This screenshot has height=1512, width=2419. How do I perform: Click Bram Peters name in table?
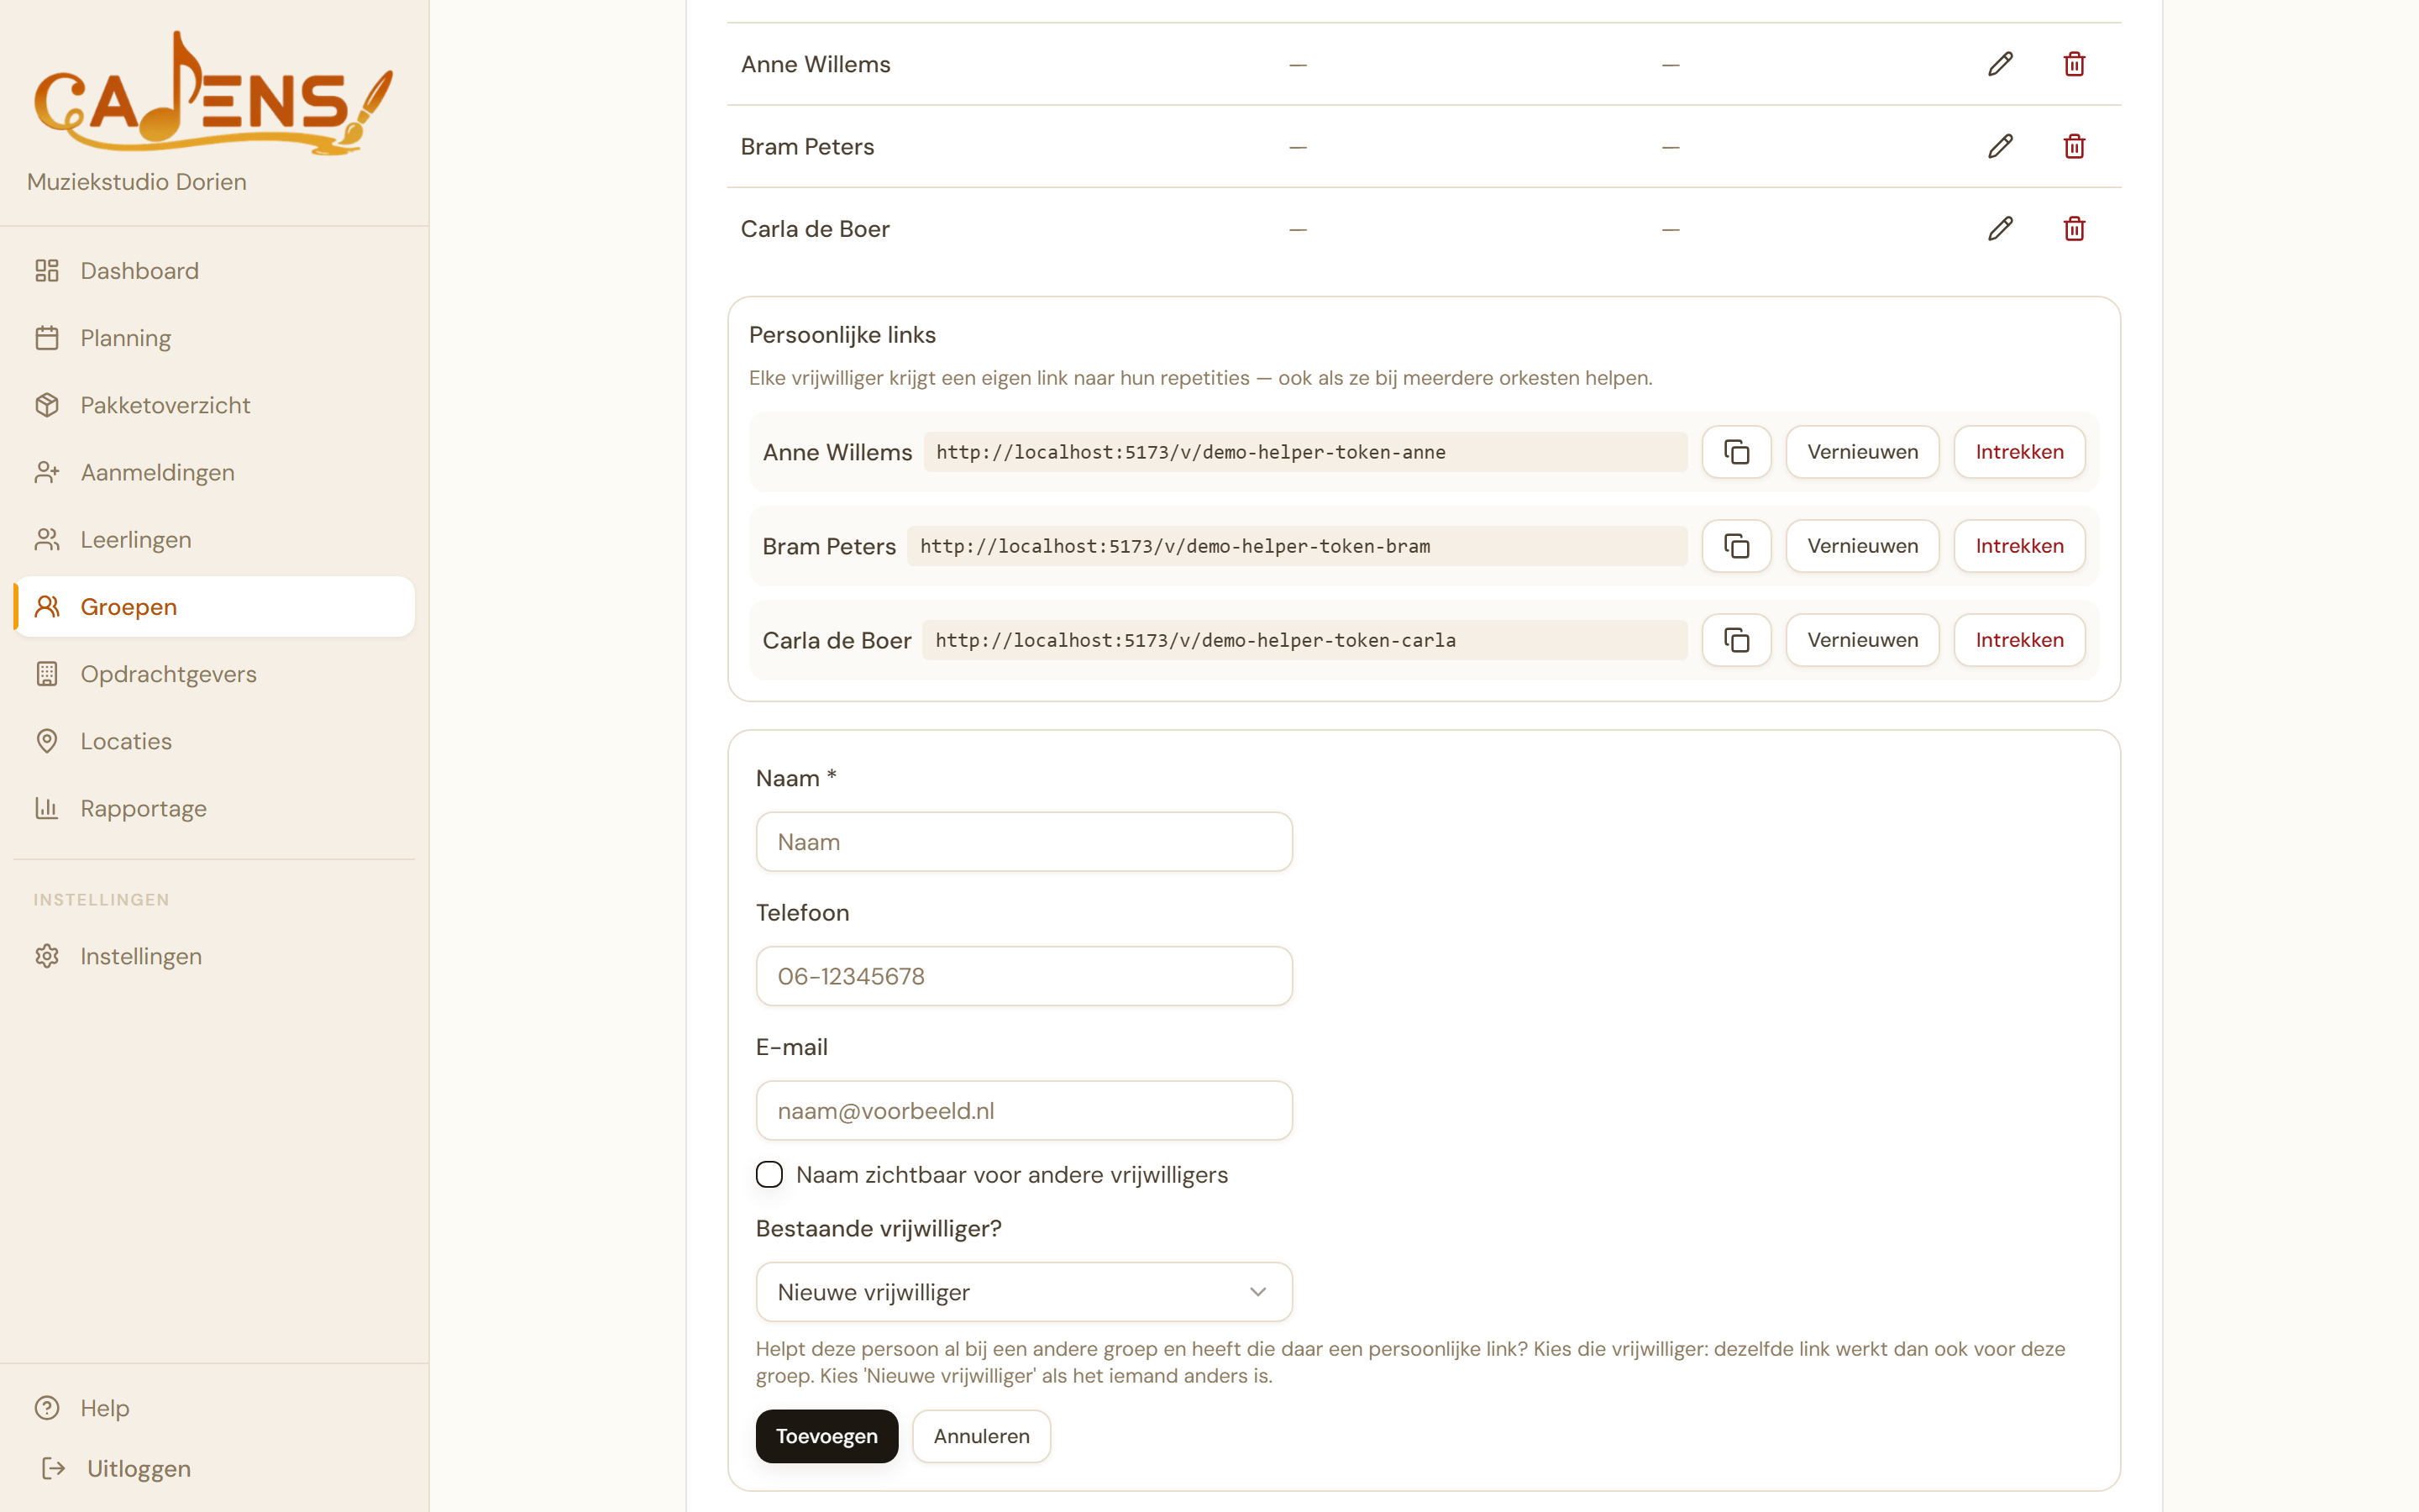pyautogui.click(x=806, y=147)
